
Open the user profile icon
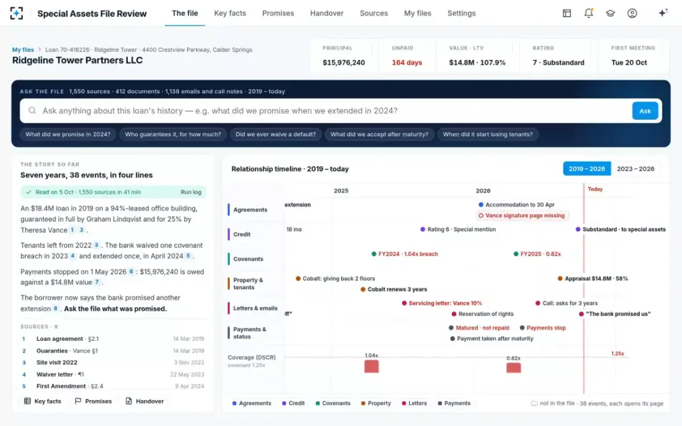(632, 13)
